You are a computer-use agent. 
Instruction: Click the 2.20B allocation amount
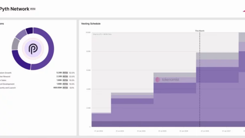pyautogui.click(x=59, y=76)
